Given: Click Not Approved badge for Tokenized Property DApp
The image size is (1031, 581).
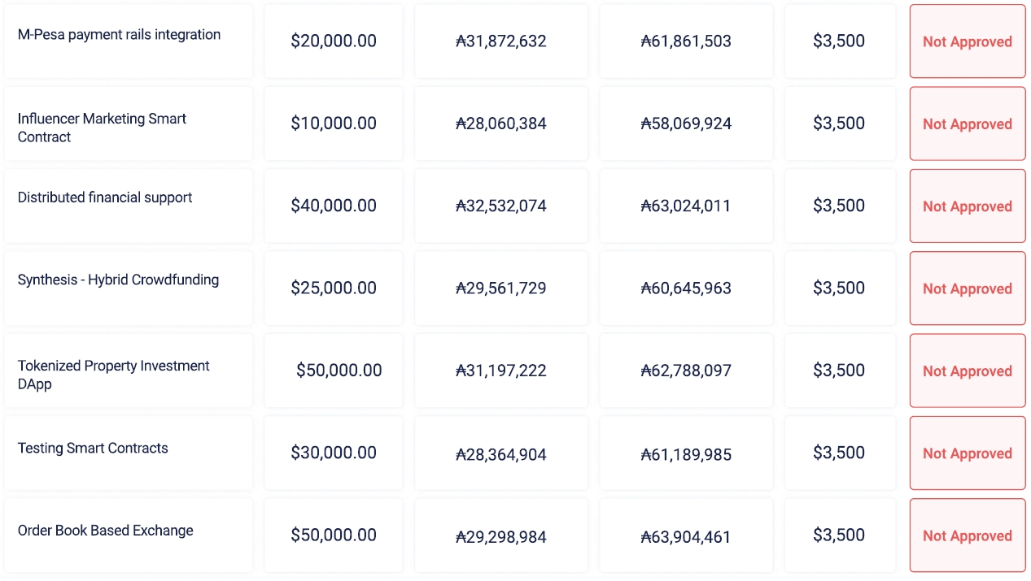Looking at the screenshot, I should [967, 371].
